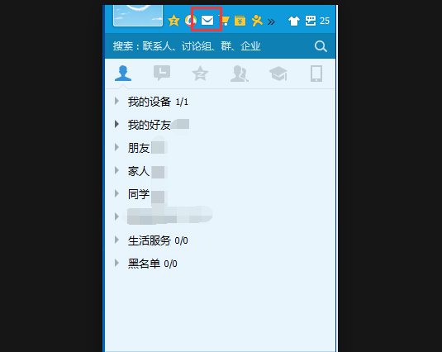Open the yellow wallet icon
The width and height of the screenshot is (442, 352).
(240, 21)
